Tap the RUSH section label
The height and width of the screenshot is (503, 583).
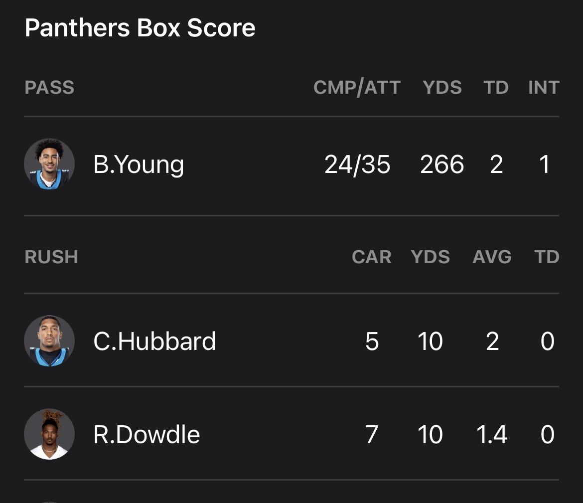pos(51,257)
